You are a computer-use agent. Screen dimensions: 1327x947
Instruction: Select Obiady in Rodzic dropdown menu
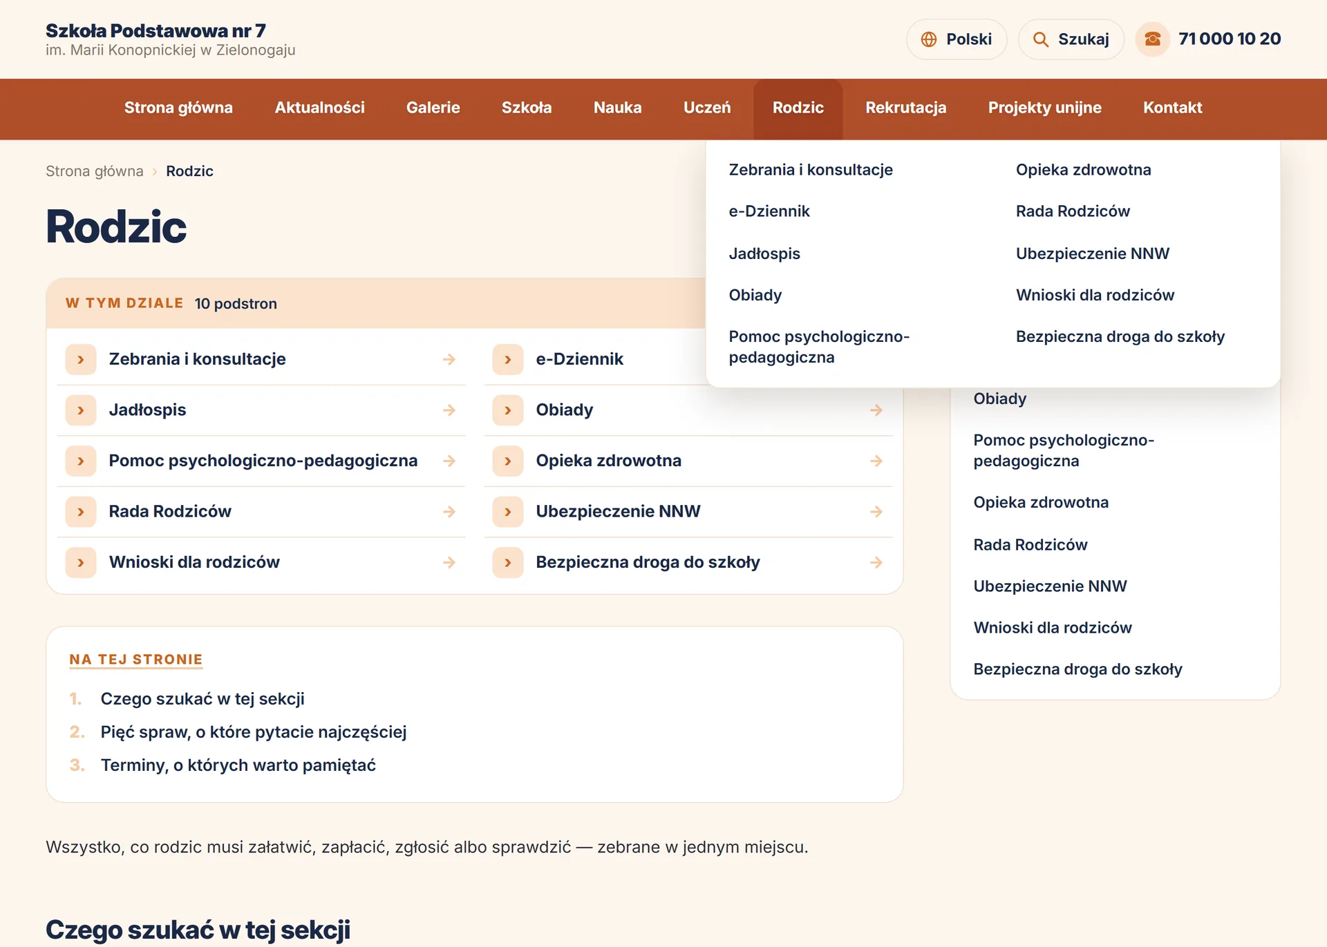tap(755, 295)
